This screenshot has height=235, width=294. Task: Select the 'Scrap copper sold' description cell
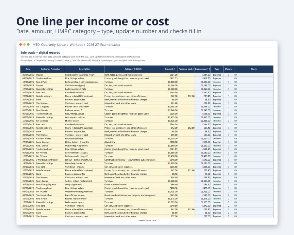point(85,185)
